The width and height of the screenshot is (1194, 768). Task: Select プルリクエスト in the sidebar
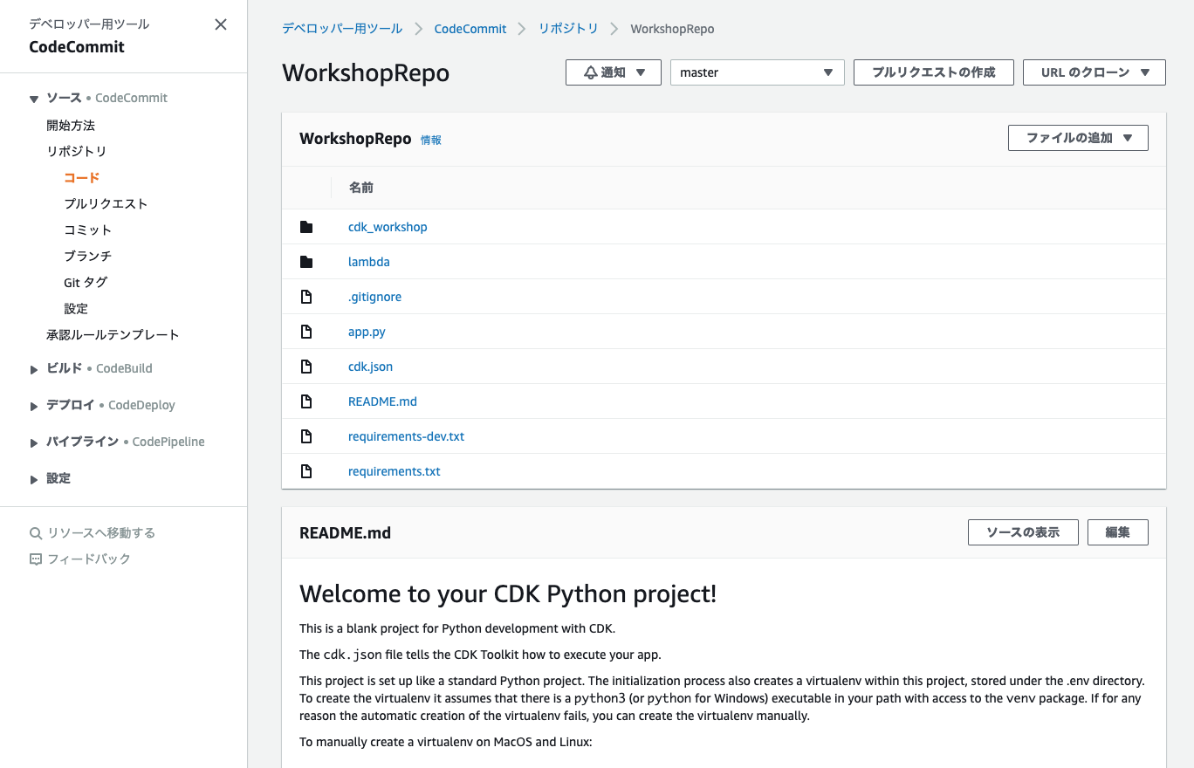[106, 204]
